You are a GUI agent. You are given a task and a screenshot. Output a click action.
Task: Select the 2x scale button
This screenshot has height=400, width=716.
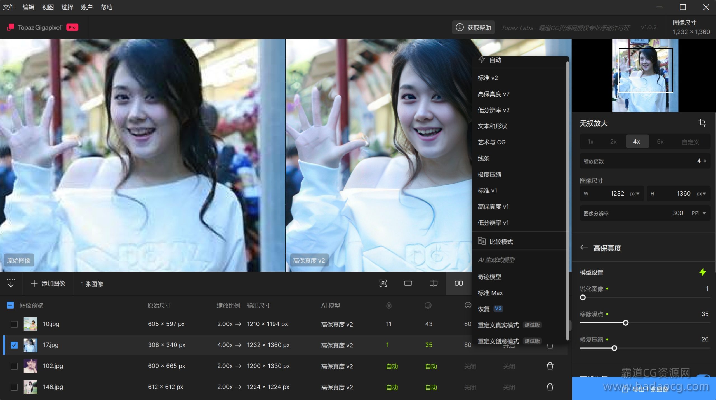tap(613, 142)
